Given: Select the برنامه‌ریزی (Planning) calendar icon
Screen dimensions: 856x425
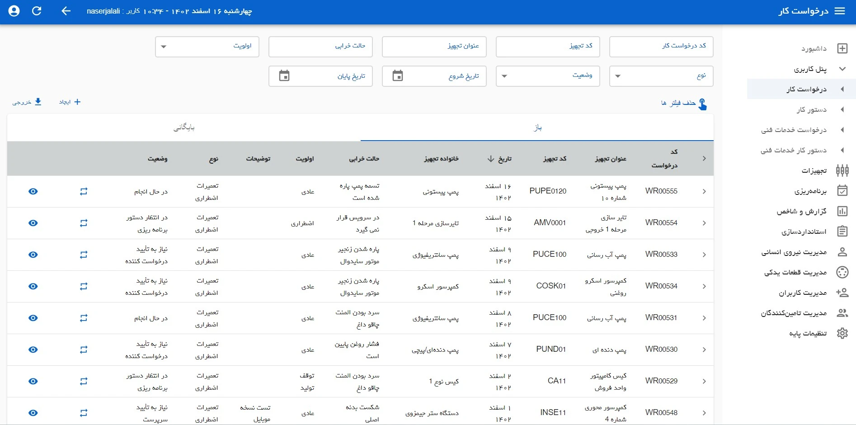Looking at the screenshot, I should point(842,191).
